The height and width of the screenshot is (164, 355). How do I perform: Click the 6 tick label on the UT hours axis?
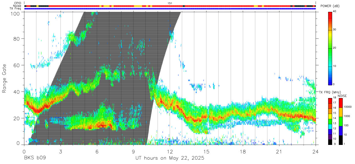tap(97, 151)
